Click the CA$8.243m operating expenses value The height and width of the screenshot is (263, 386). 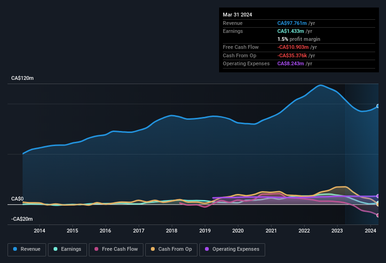pyautogui.click(x=291, y=64)
